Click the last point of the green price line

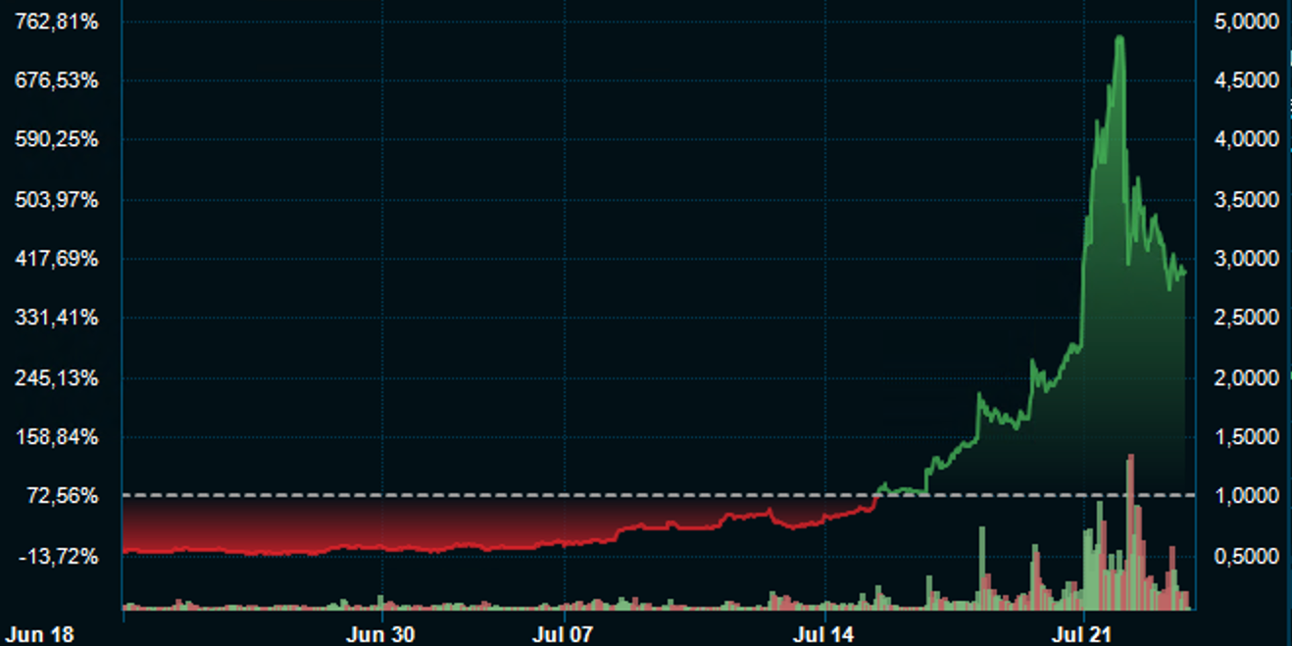coord(1185,273)
